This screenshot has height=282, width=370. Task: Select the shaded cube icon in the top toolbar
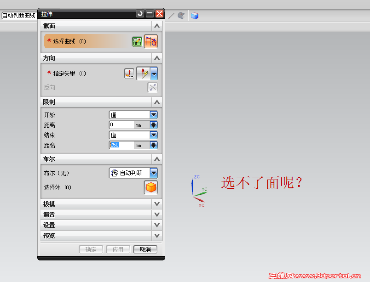click(x=194, y=15)
